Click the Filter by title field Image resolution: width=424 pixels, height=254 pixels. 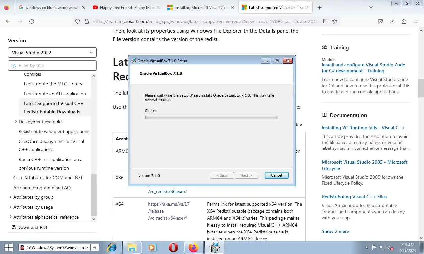(52, 65)
